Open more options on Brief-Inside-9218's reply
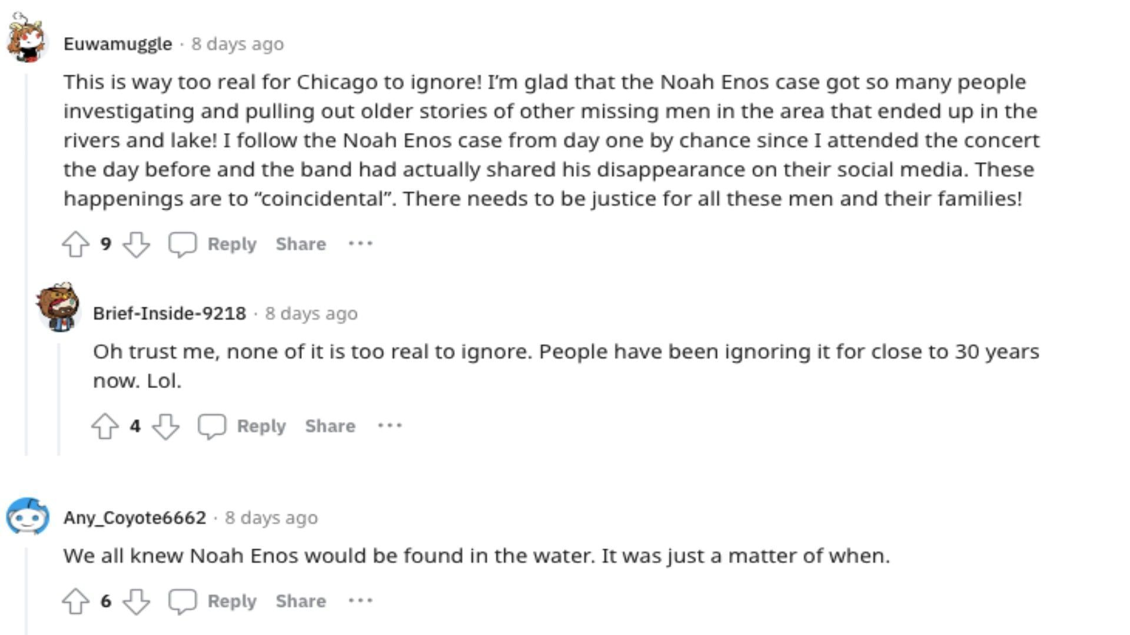This screenshot has height=635, width=1130. pos(390,426)
